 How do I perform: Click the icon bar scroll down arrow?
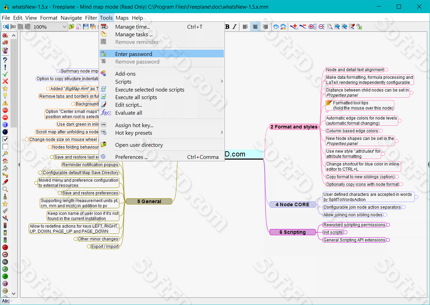(14, 294)
